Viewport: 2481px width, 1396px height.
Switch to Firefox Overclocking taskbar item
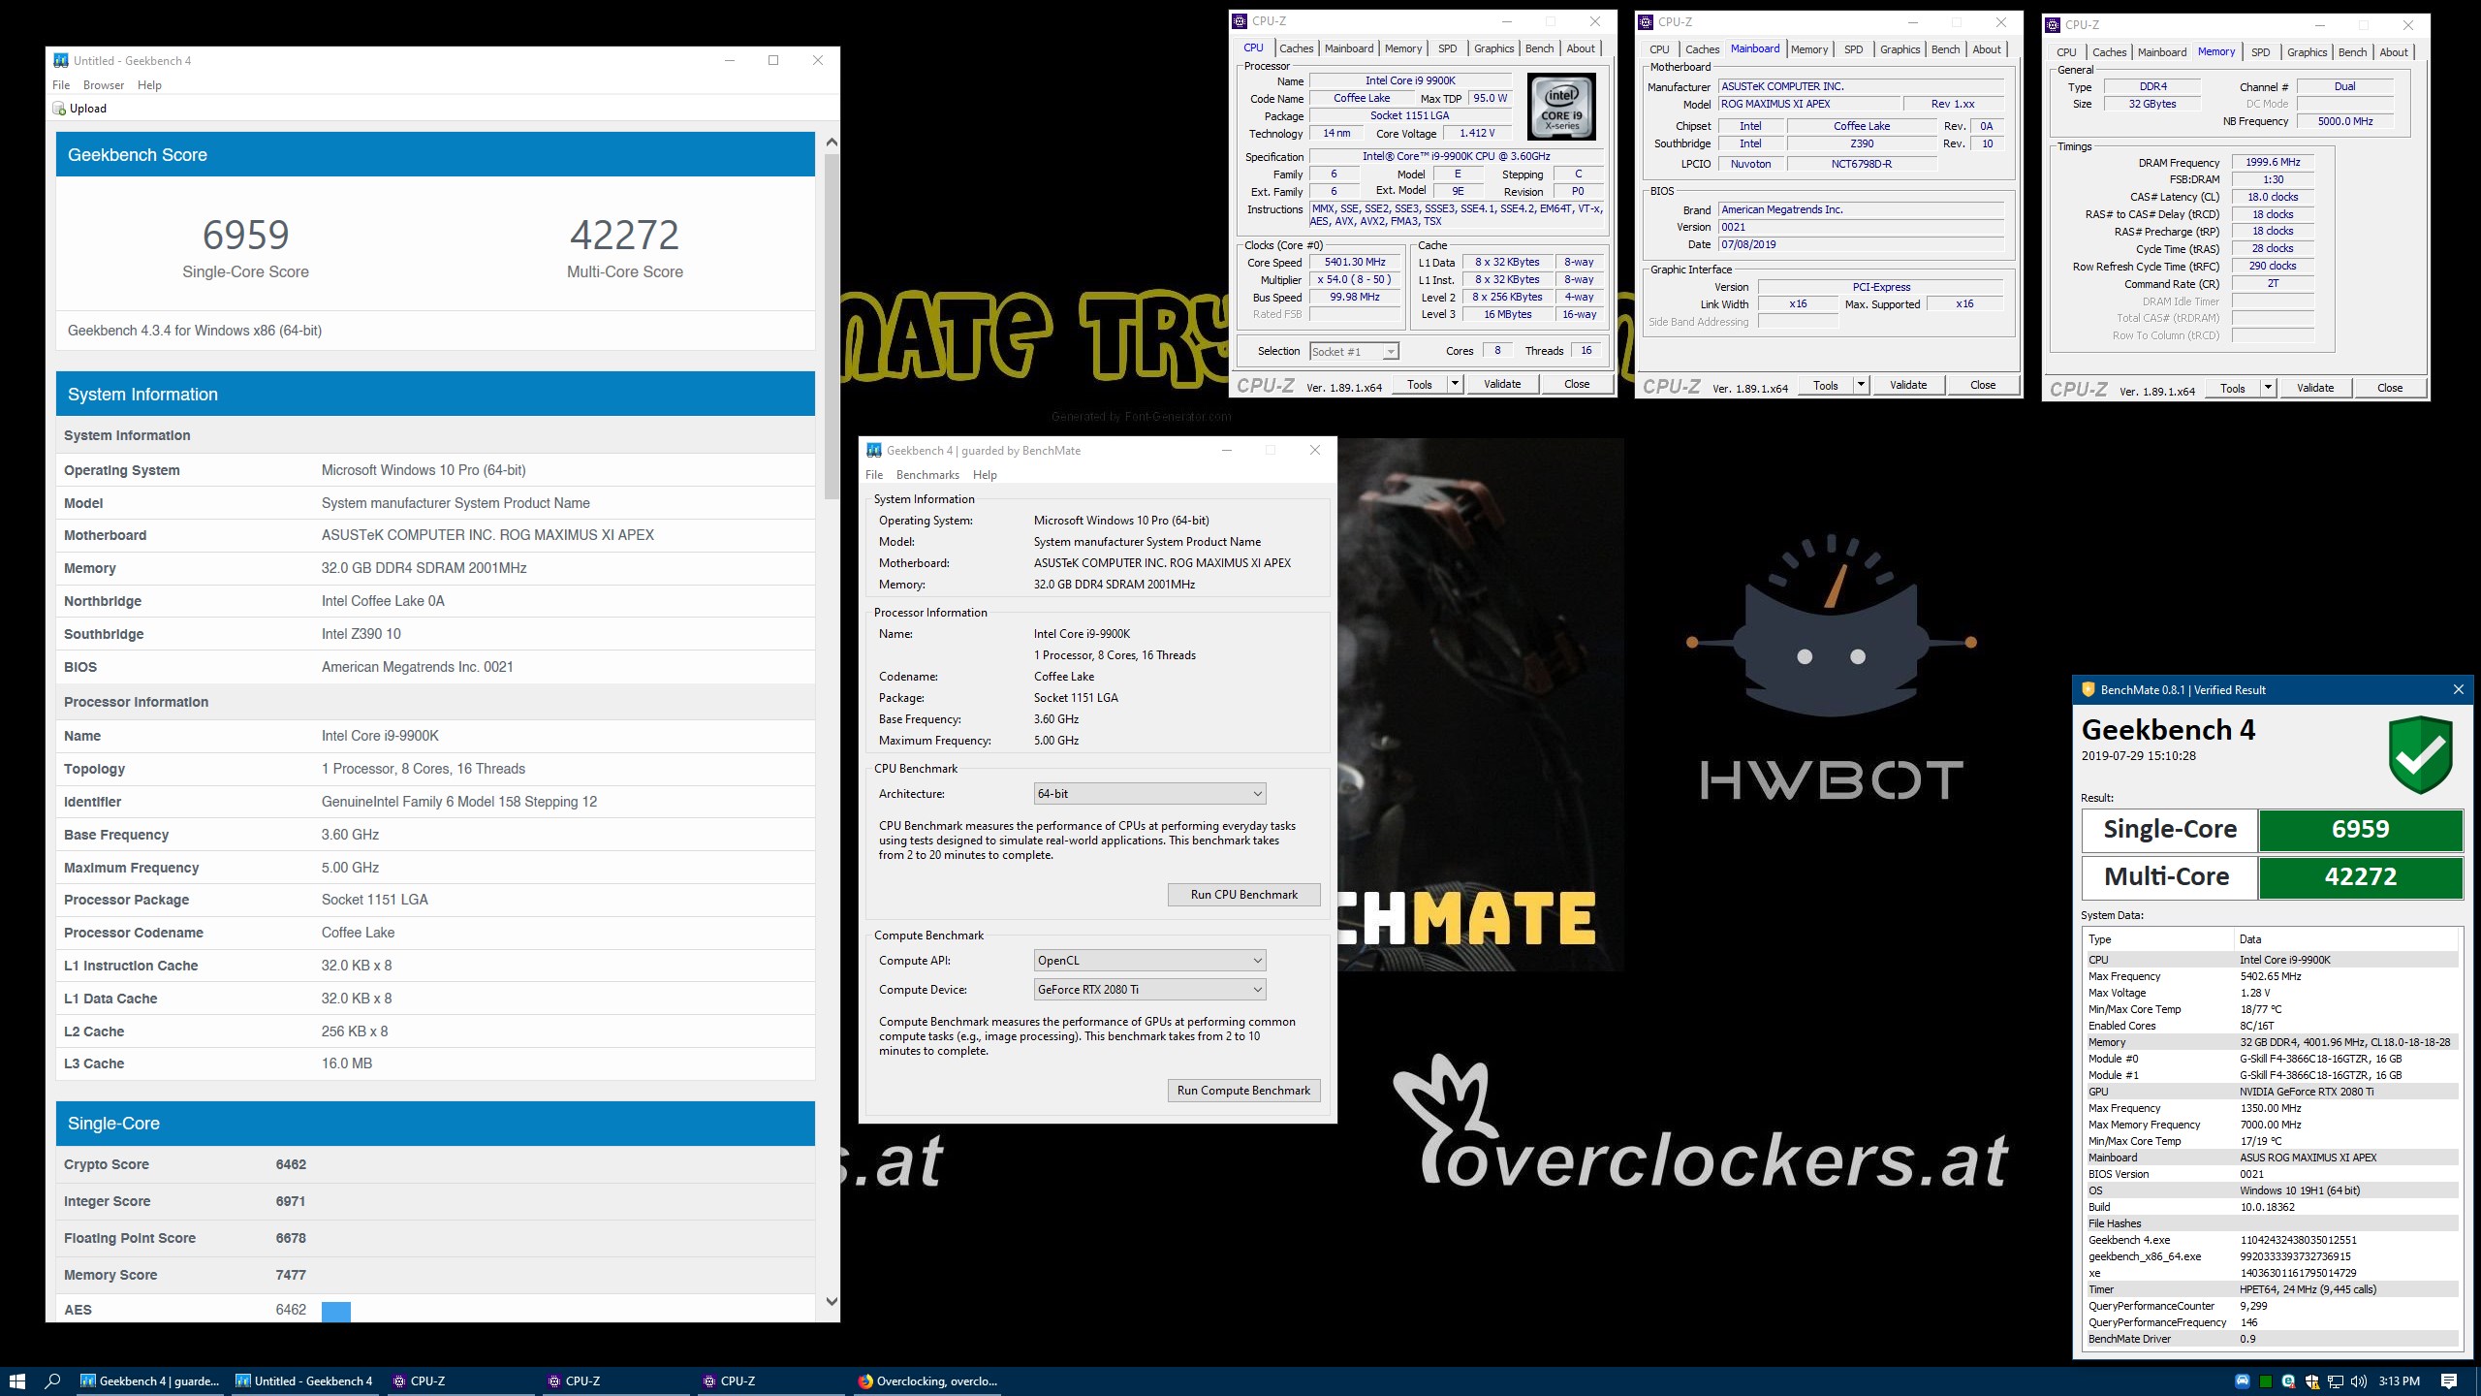pyautogui.click(x=926, y=1381)
